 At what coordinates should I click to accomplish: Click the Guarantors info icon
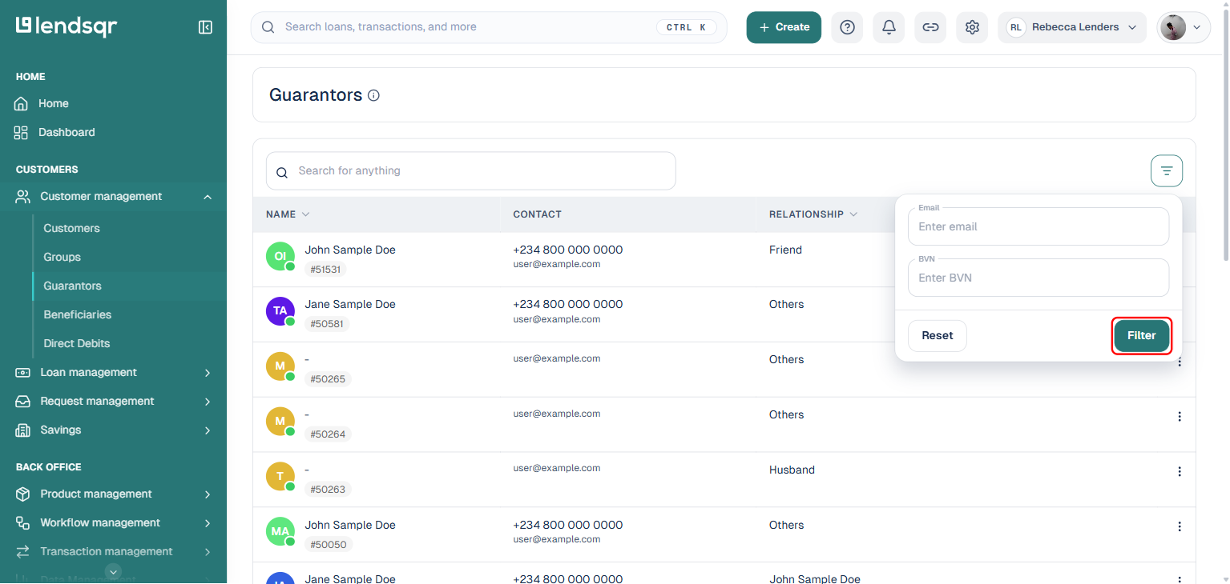[x=373, y=95]
